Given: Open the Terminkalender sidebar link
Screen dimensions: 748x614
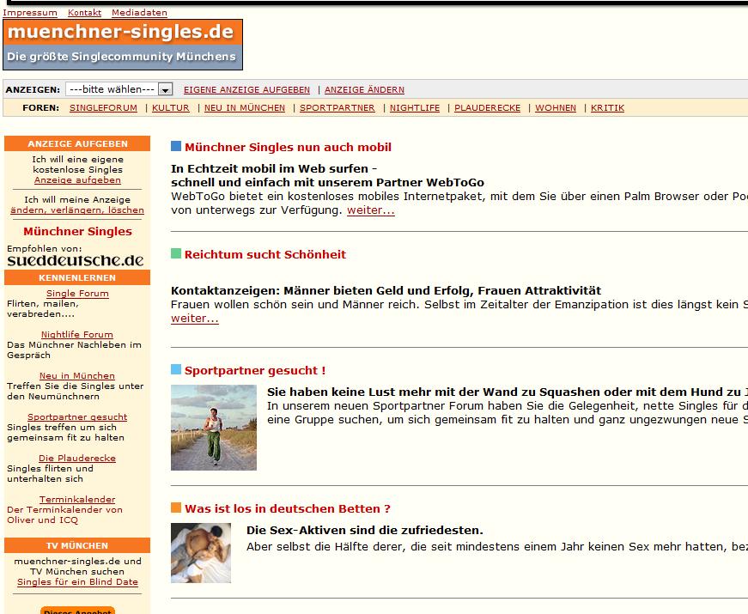Looking at the screenshot, I should click(x=77, y=500).
